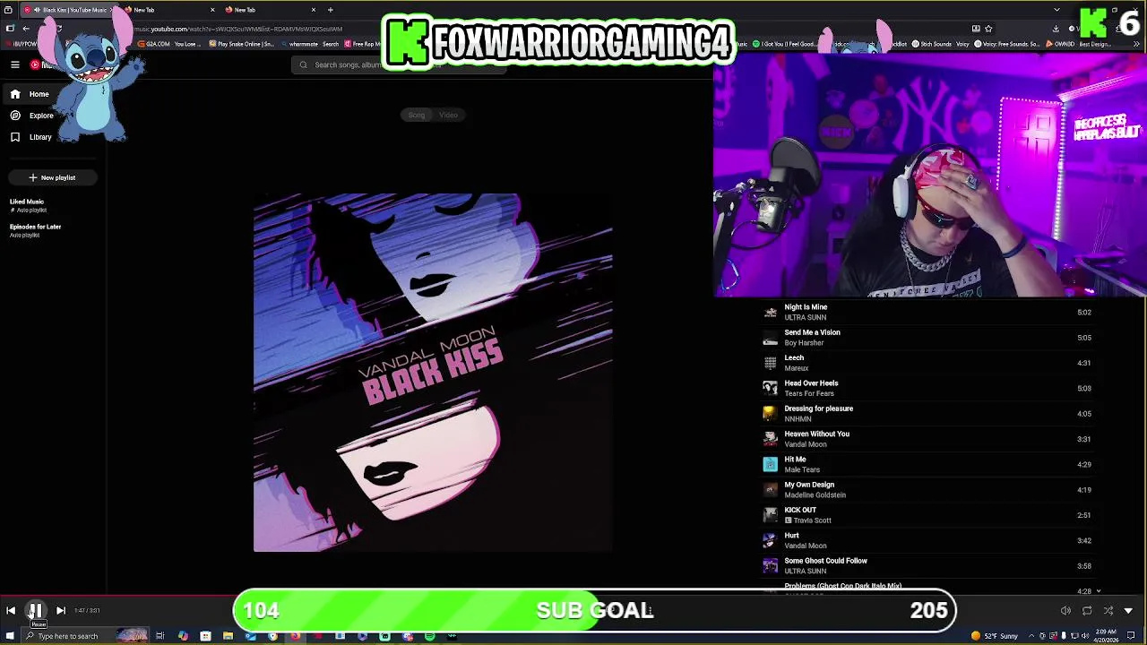This screenshot has height=645, width=1147.
Task: Open a new browser tab with plus
Action: pos(331,10)
